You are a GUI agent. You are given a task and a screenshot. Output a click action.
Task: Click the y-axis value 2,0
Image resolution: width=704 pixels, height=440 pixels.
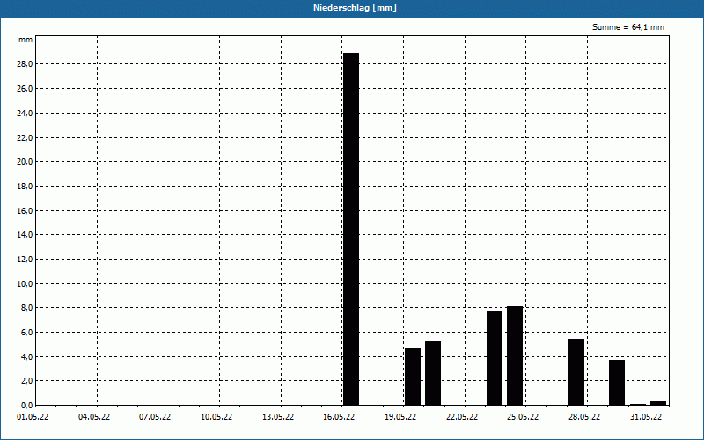click(x=26, y=381)
